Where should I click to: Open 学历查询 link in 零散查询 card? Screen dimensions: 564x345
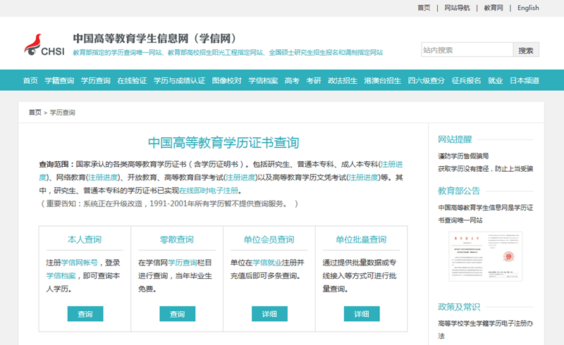point(183,263)
